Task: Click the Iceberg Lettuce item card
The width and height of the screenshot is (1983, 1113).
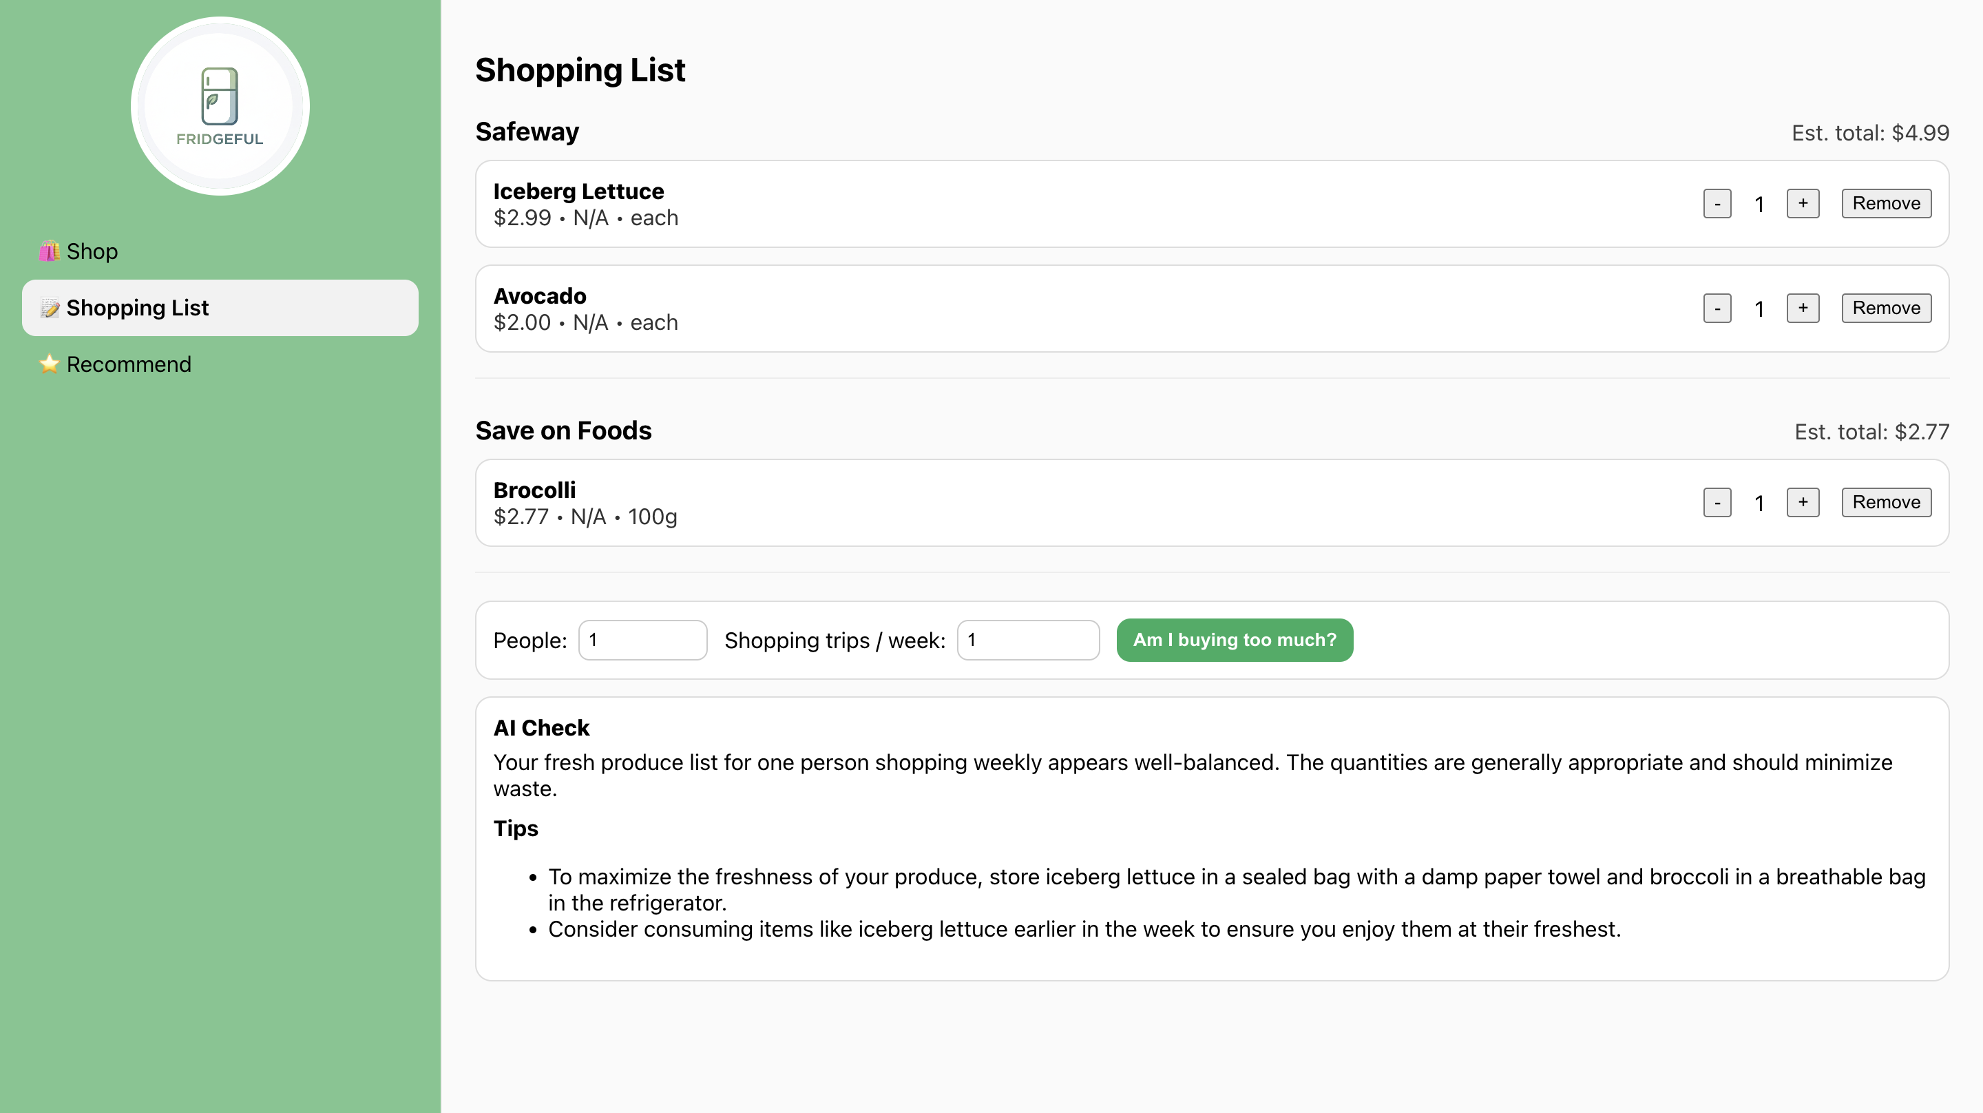Action: point(1078,204)
